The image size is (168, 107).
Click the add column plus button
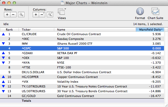coord(36,15)
